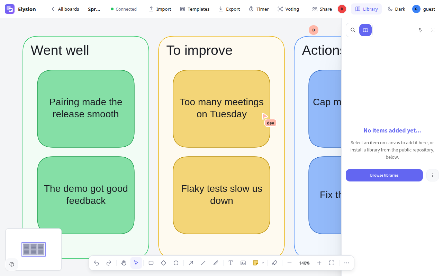Open the more tools ellipsis menu
Viewport: 443px width, 276px height.
coord(346,263)
